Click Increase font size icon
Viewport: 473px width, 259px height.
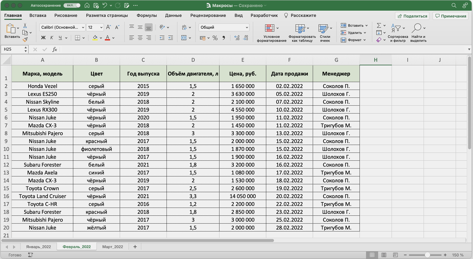(x=108, y=27)
